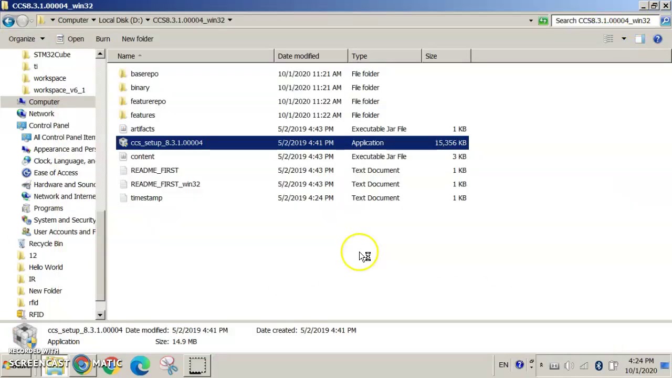This screenshot has width=672, height=378.
Task: Click 15,356 KB size value
Action: pos(450,143)
